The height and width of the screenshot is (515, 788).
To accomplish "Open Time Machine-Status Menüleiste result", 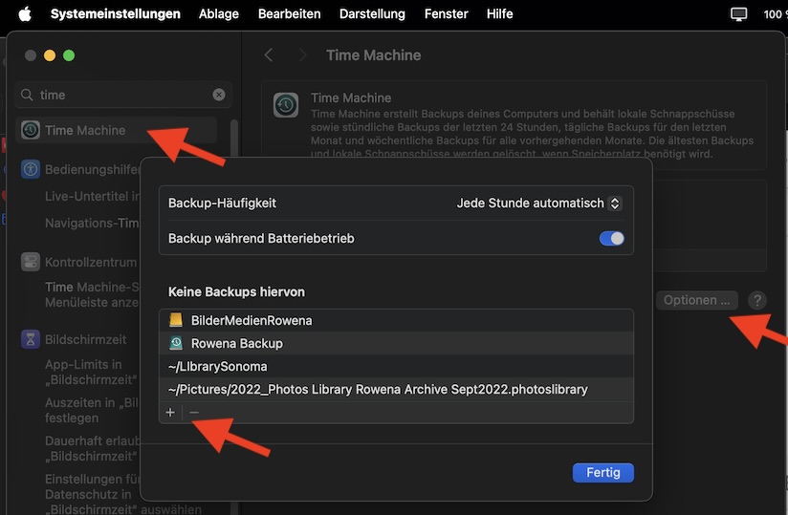I will pos(92,294).
